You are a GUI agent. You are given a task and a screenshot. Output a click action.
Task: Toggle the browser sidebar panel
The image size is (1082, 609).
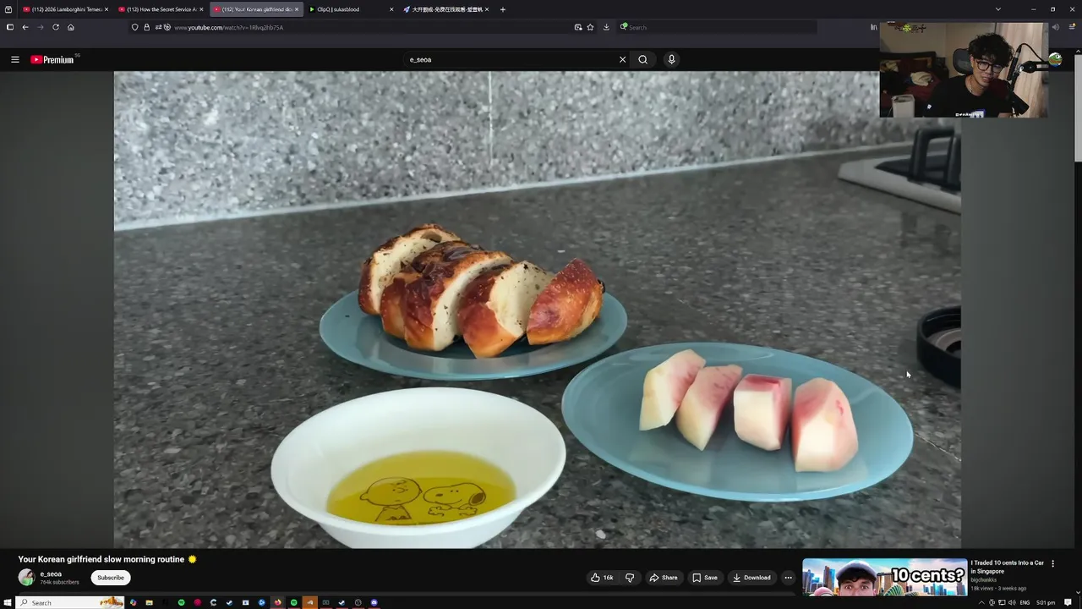coord(9,27)
